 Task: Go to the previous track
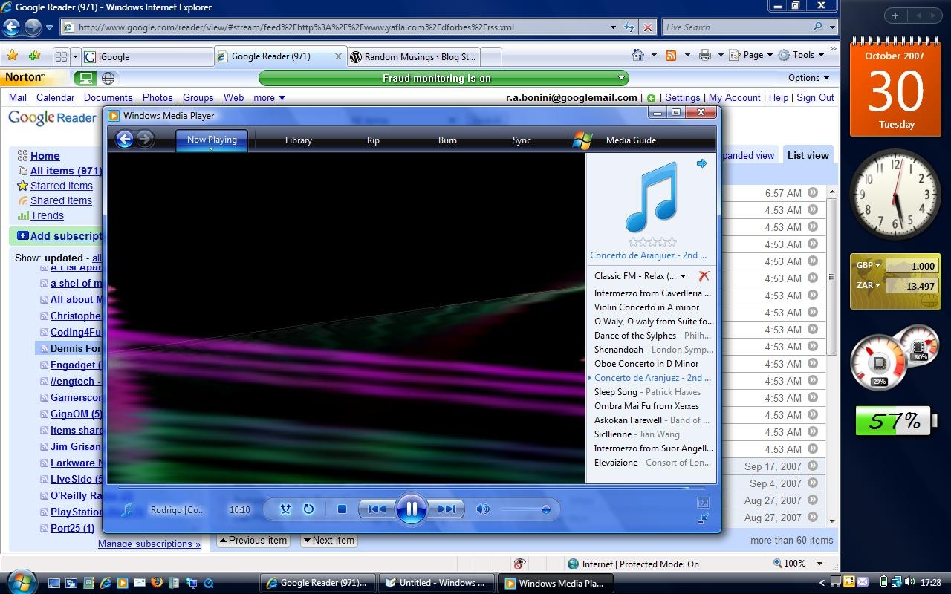[377, 509]
